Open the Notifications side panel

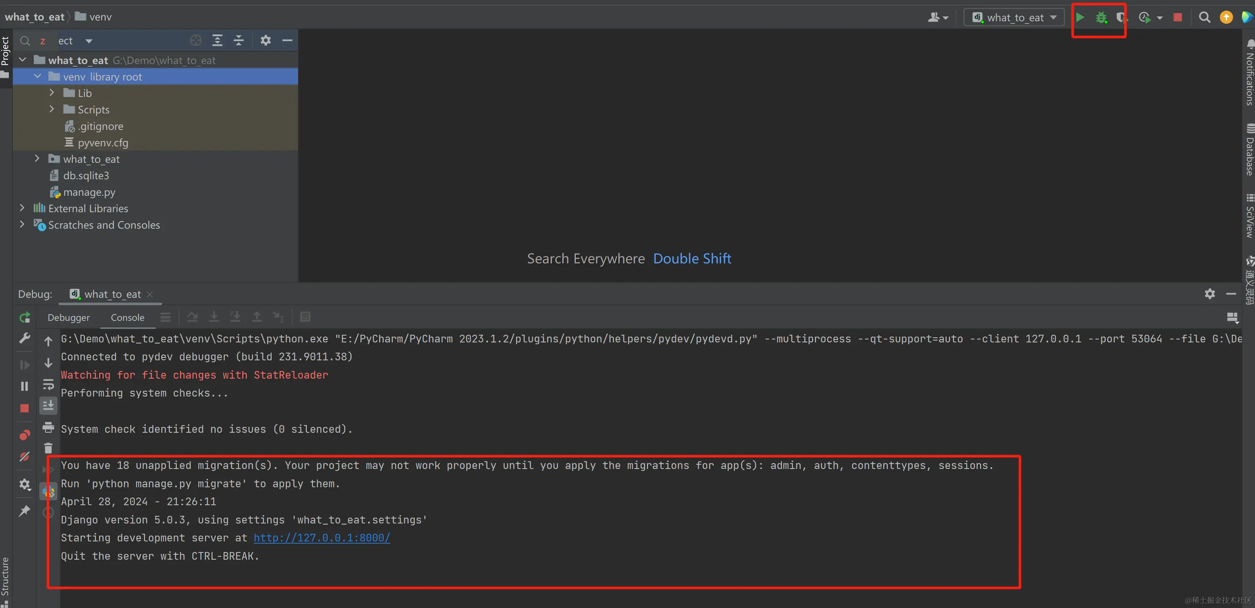point(1249,73)
